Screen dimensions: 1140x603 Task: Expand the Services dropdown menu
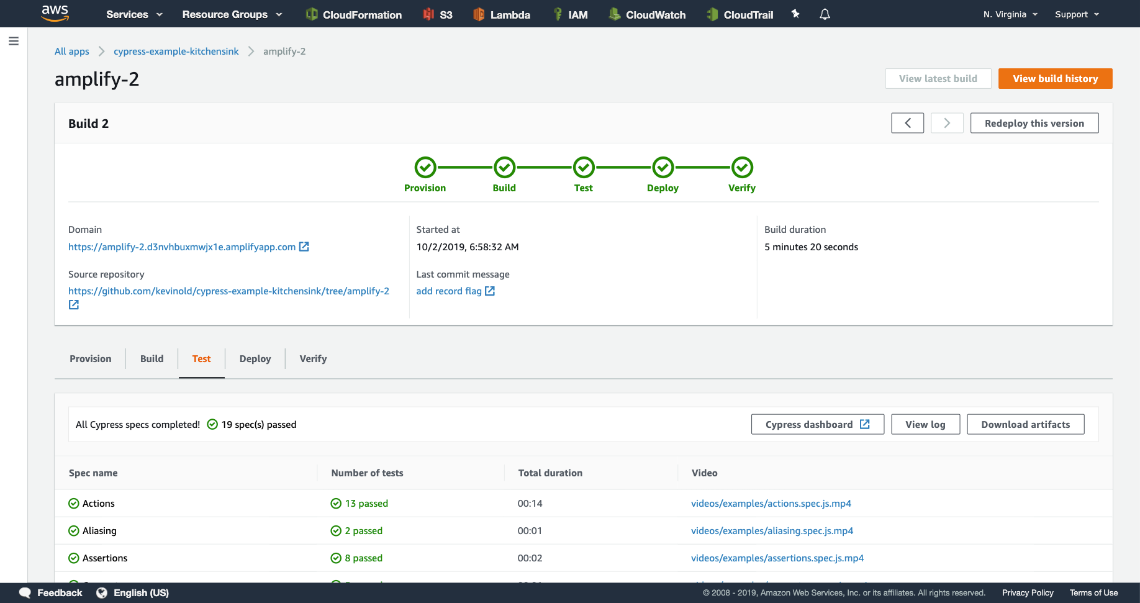click(134, 14)
